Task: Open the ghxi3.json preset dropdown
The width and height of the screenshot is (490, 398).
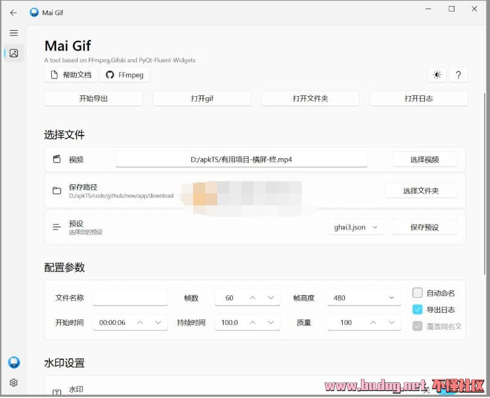Action: [356, 227]
